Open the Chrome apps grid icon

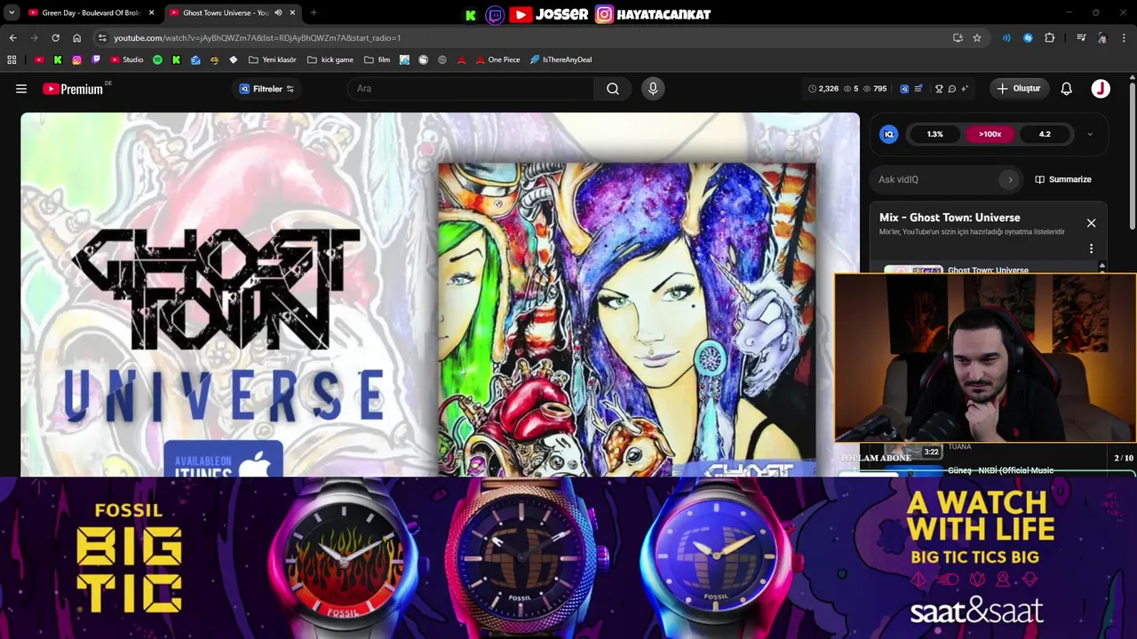(x=12, y=59)
